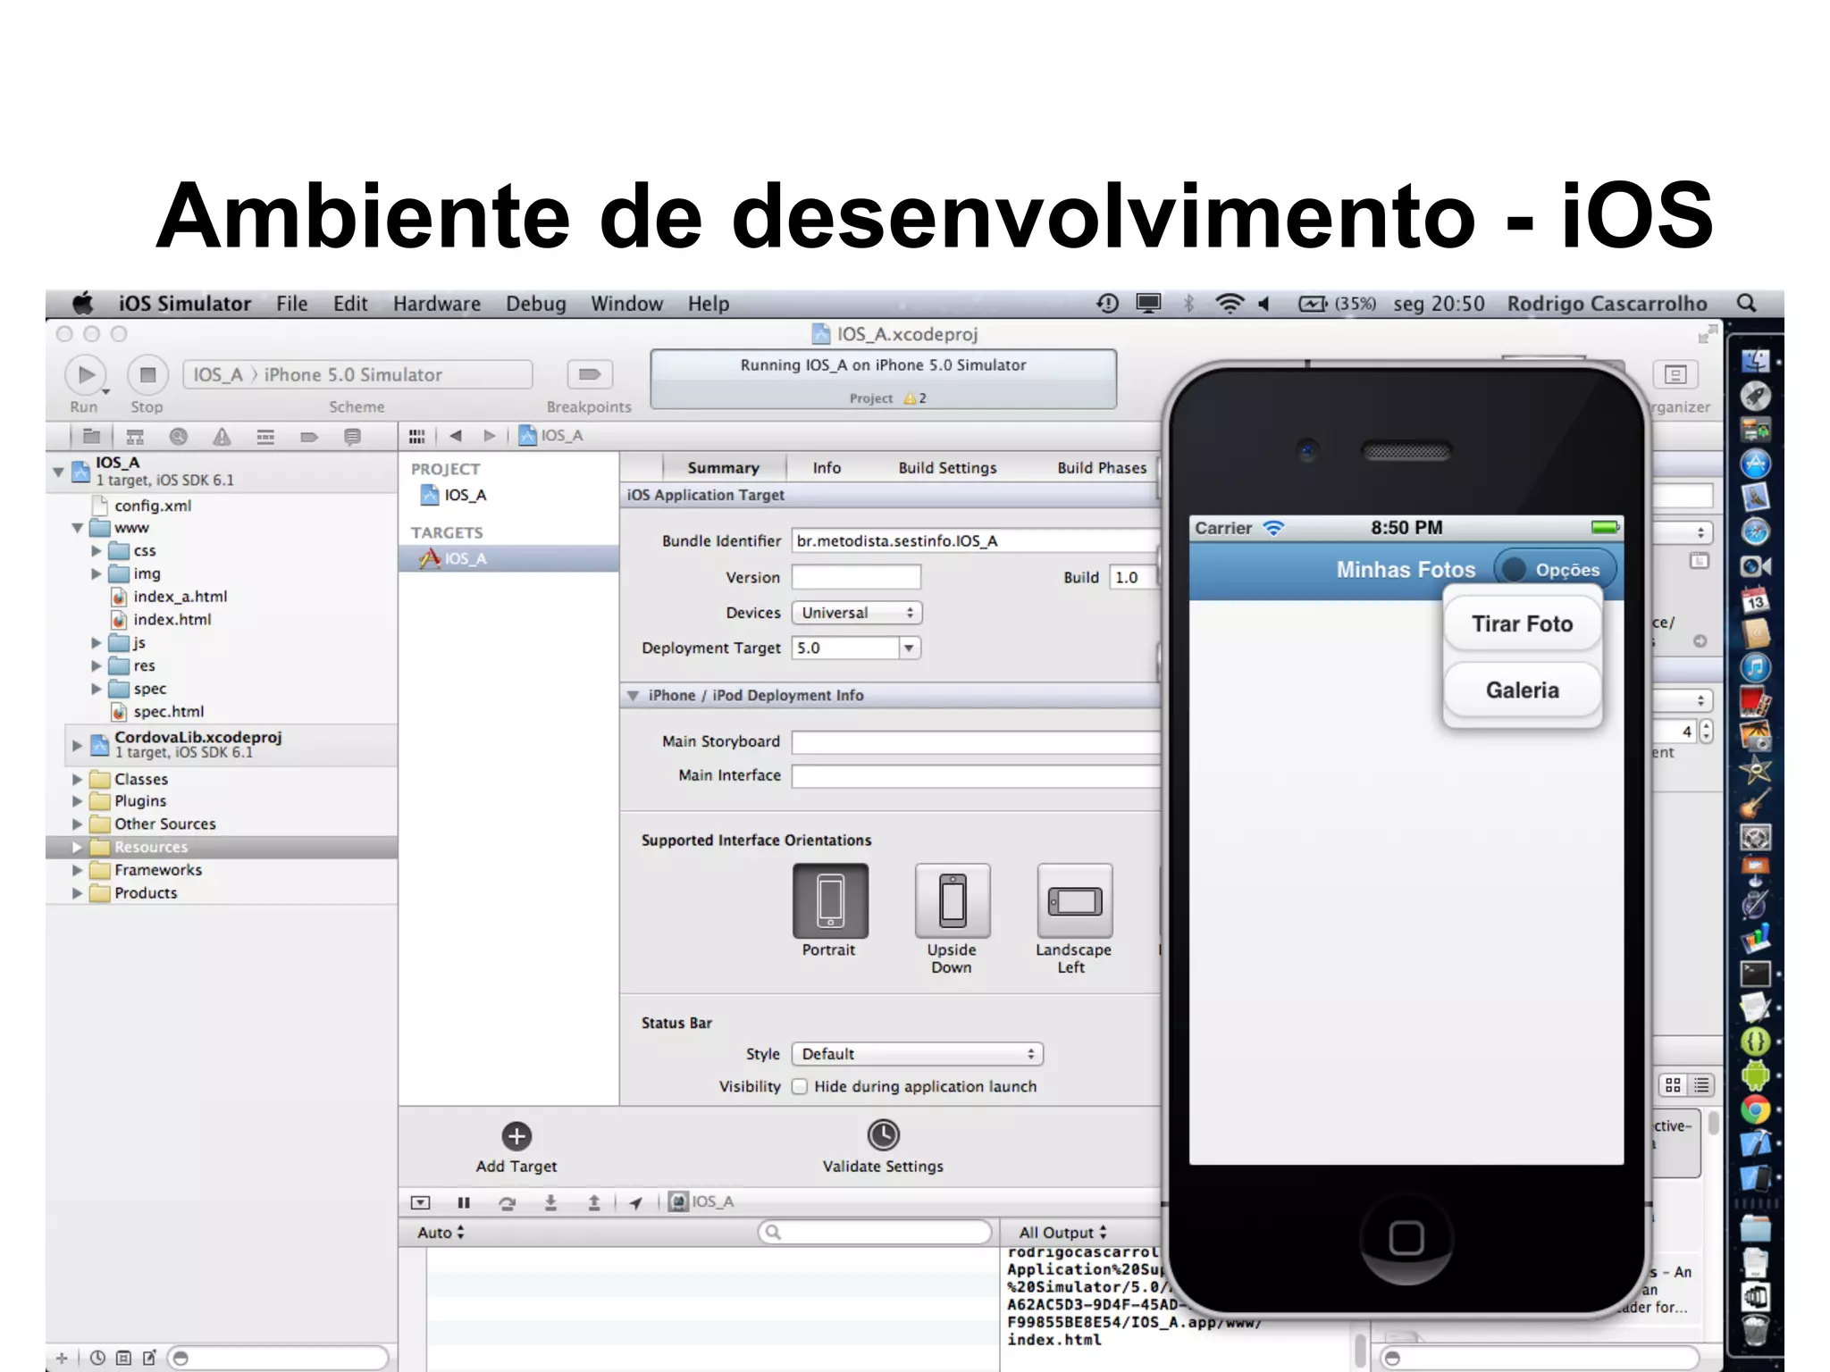Toggle the Breakpoints toolbar button
Viewport: 1830px width, 1372px height.
click(589, 374)
